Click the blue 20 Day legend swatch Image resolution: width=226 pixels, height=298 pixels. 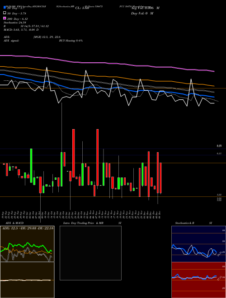(x=5, y=7)
